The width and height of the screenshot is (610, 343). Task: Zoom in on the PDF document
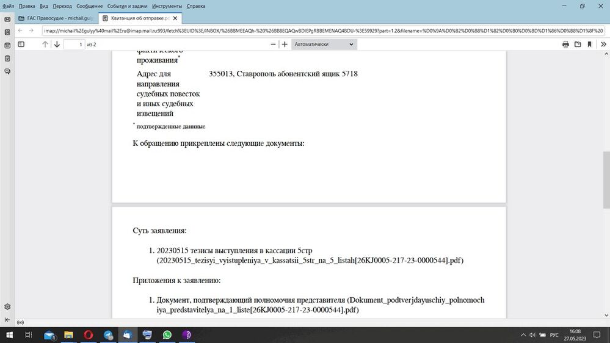coord(285,45)
